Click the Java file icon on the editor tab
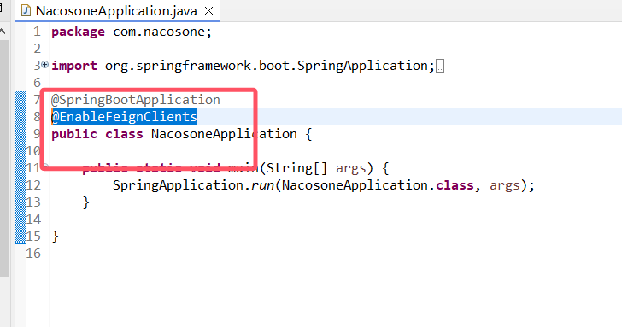622x327 pixels. pos(26,11)
